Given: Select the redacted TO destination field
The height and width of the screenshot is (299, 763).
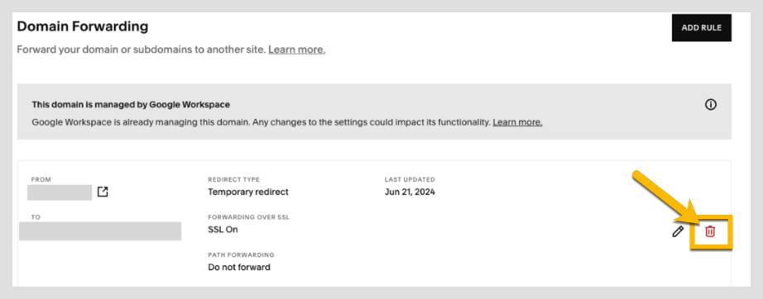Looking at the screenshot, I should (100, 231).
